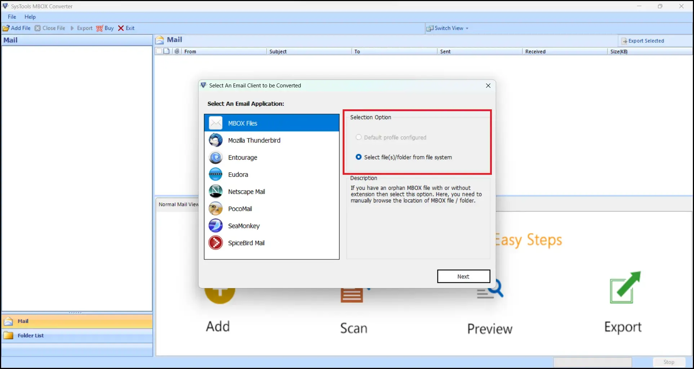
Task: Click the Buy label in the toolbar
Action: tap(109, 28)
